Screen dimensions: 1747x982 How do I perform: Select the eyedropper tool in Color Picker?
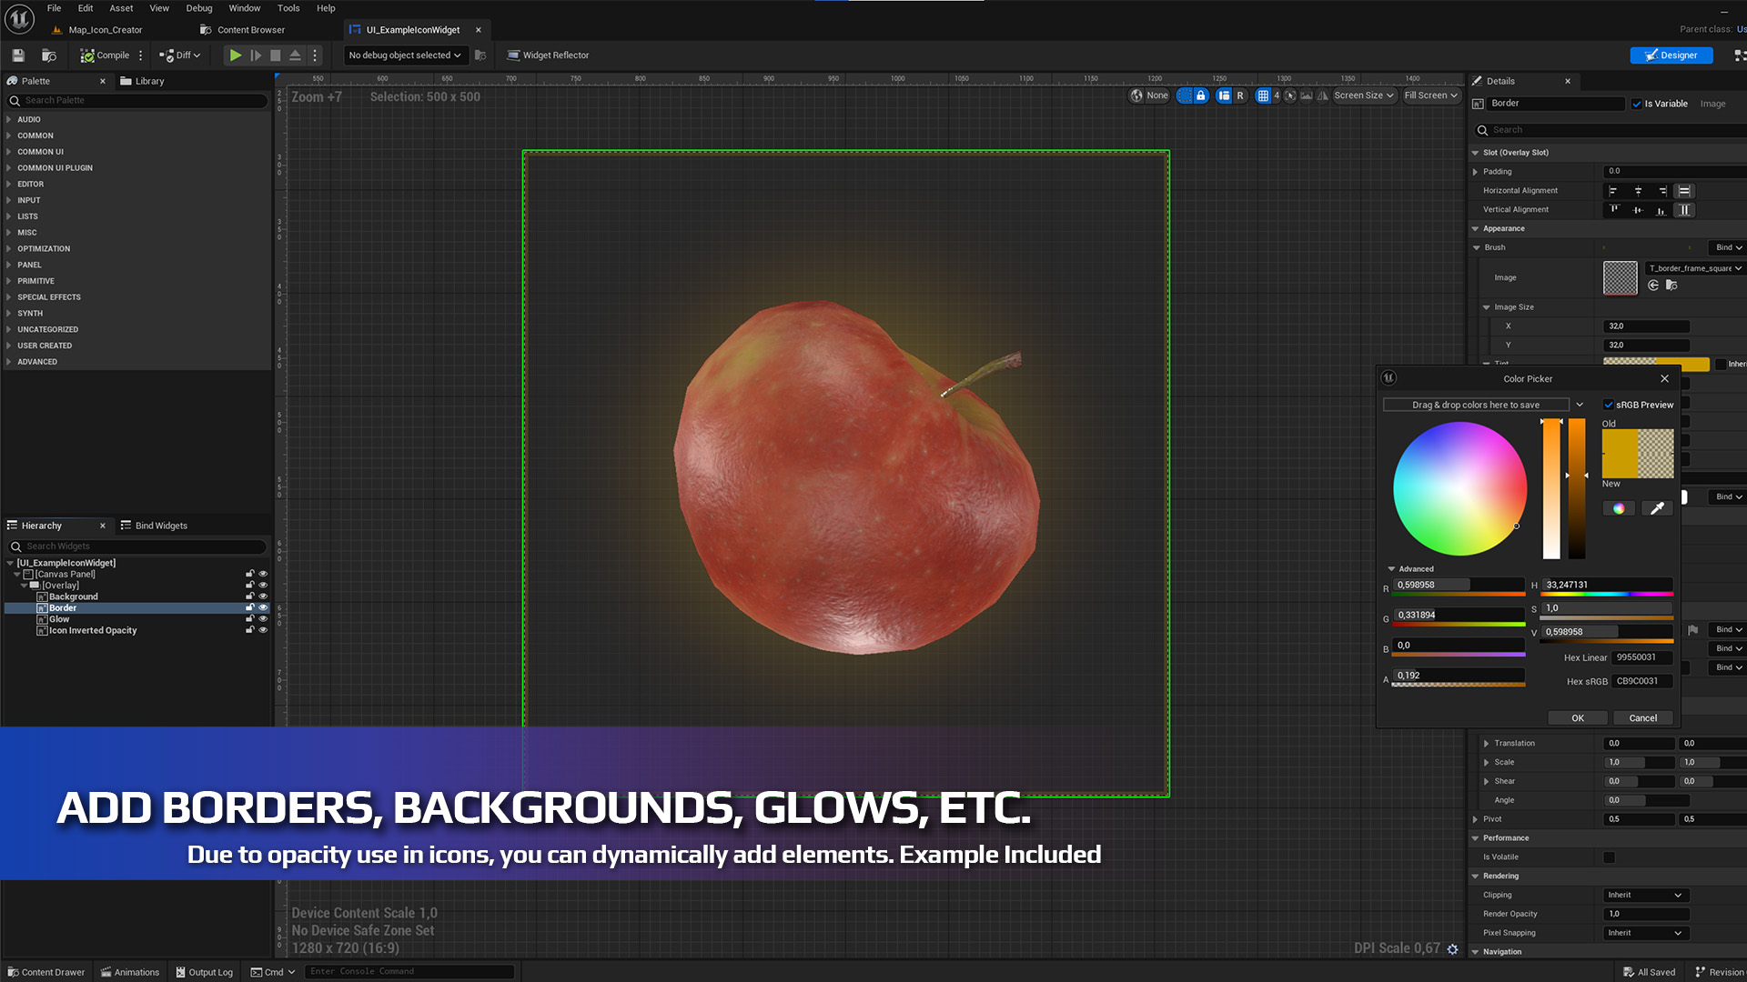click(x=1657, y=508)
